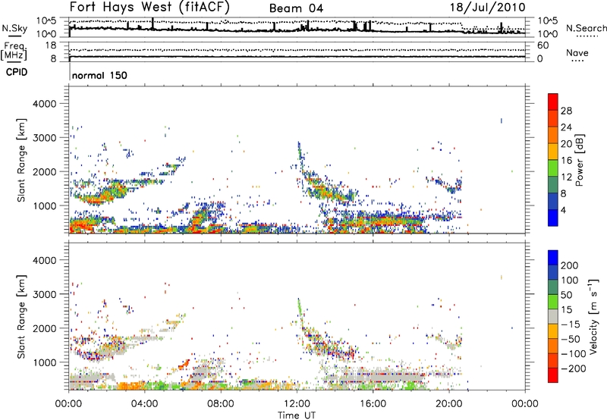Click the 'Velocity [m s-1]' colorbar title
This screenshot has height=420, width=607.
tap(593, 316)
